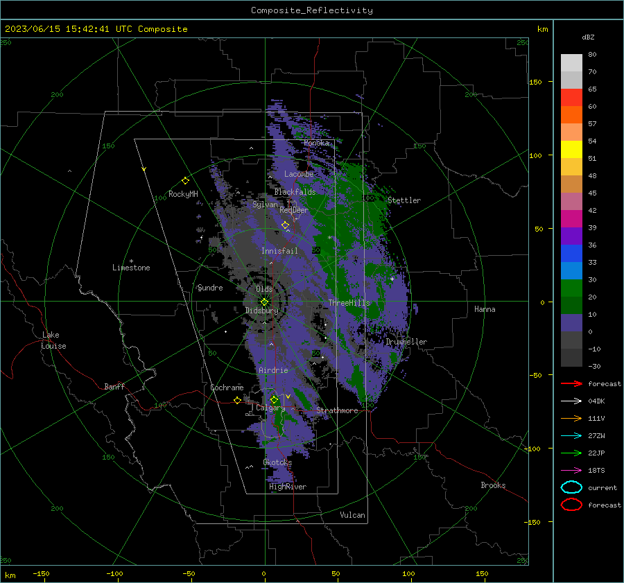Select the 80 dBZ light gray swatch
624x583 pixels.
[x=571, y=62]
